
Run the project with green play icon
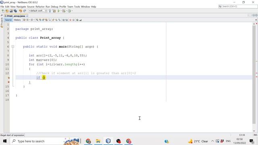click(x=58, y=11)
